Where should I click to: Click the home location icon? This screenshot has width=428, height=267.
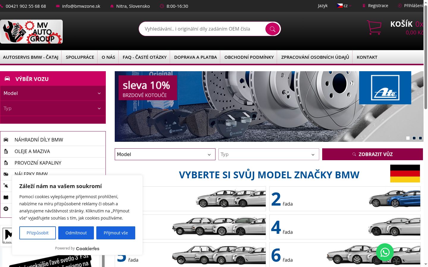coord(112,6)
